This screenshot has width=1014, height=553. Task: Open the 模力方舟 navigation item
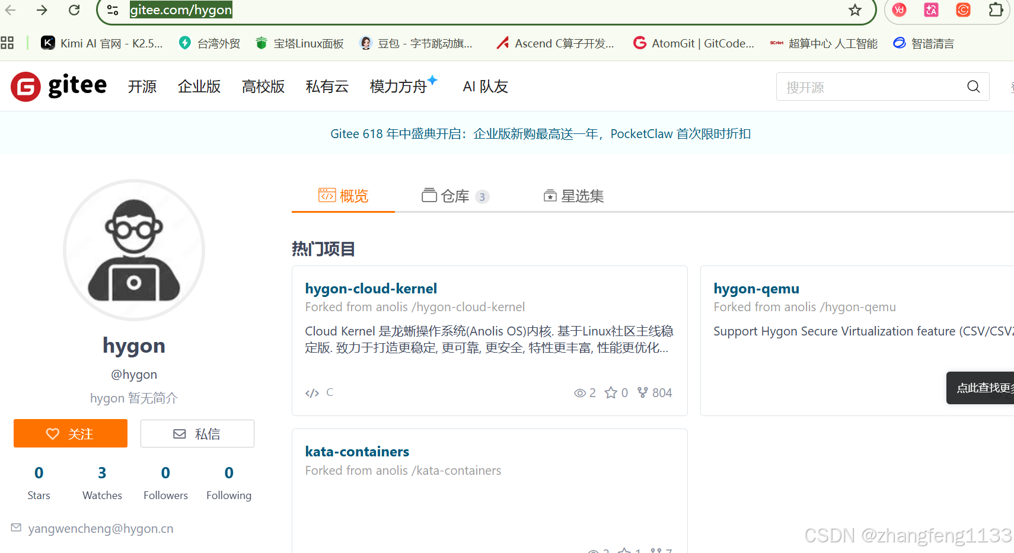403,87
